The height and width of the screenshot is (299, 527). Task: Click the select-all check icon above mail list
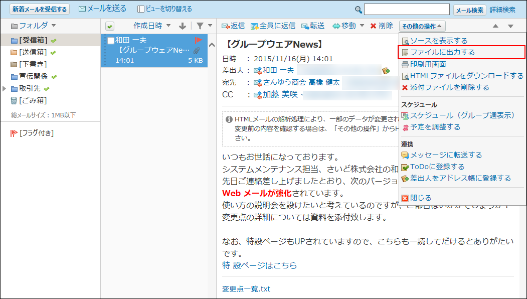(x=110, y=26)
